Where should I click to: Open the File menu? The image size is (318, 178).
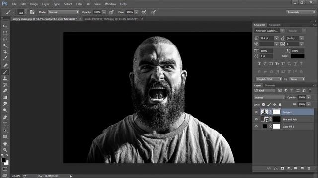(14, 4)
